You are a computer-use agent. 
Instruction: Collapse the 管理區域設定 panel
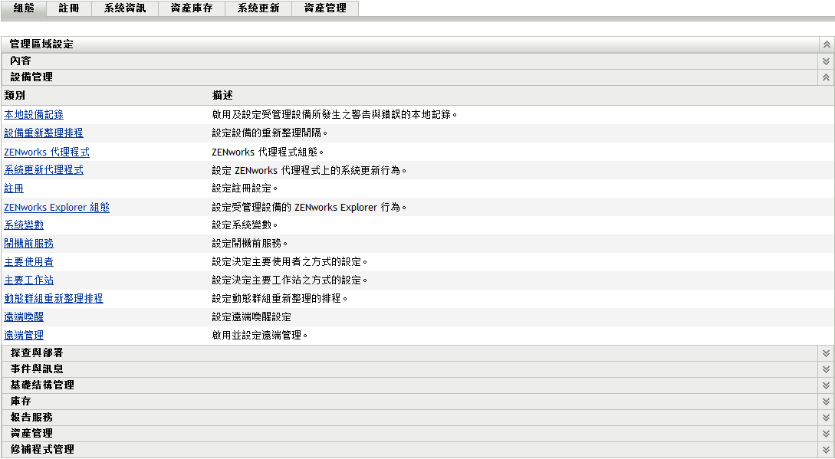[x=825, y=44]
